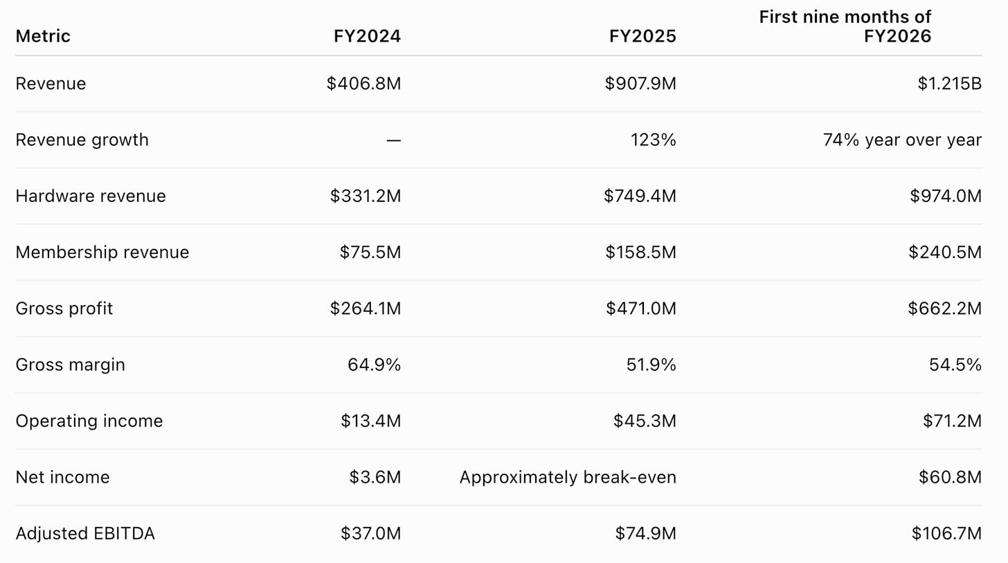
Task: Select the FY2024 column header
Action: coord(367,36)
